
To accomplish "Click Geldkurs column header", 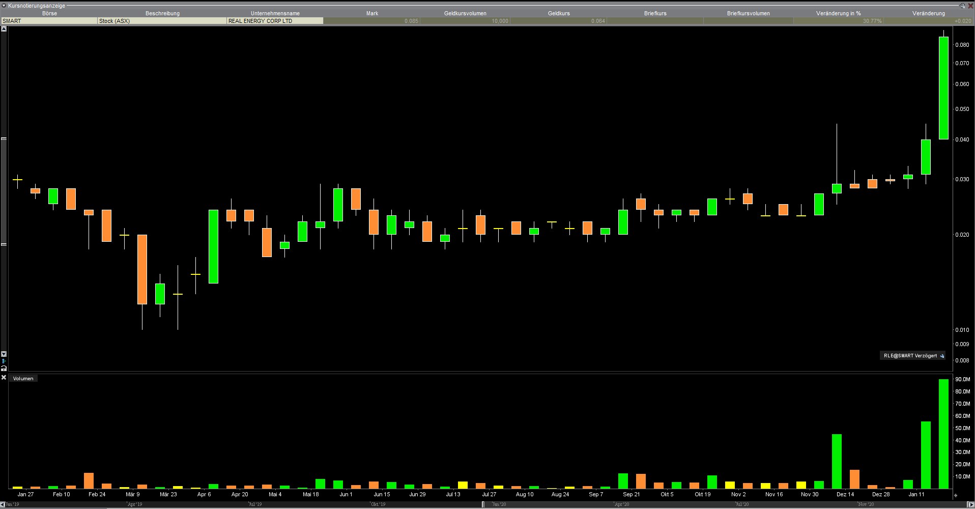I will coord(559,13).
